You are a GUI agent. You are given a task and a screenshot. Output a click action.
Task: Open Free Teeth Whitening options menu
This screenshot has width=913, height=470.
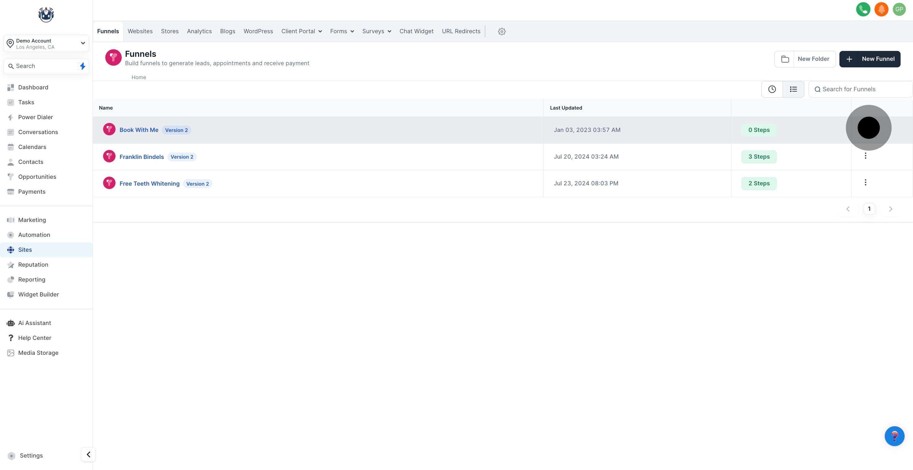pyautogui.click(x=865, y=183)
